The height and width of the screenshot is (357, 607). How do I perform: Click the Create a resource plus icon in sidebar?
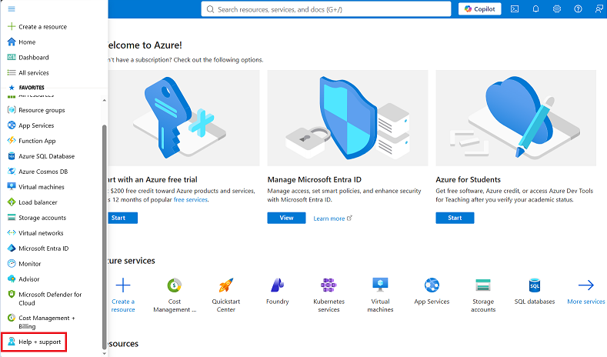point(12,26)
